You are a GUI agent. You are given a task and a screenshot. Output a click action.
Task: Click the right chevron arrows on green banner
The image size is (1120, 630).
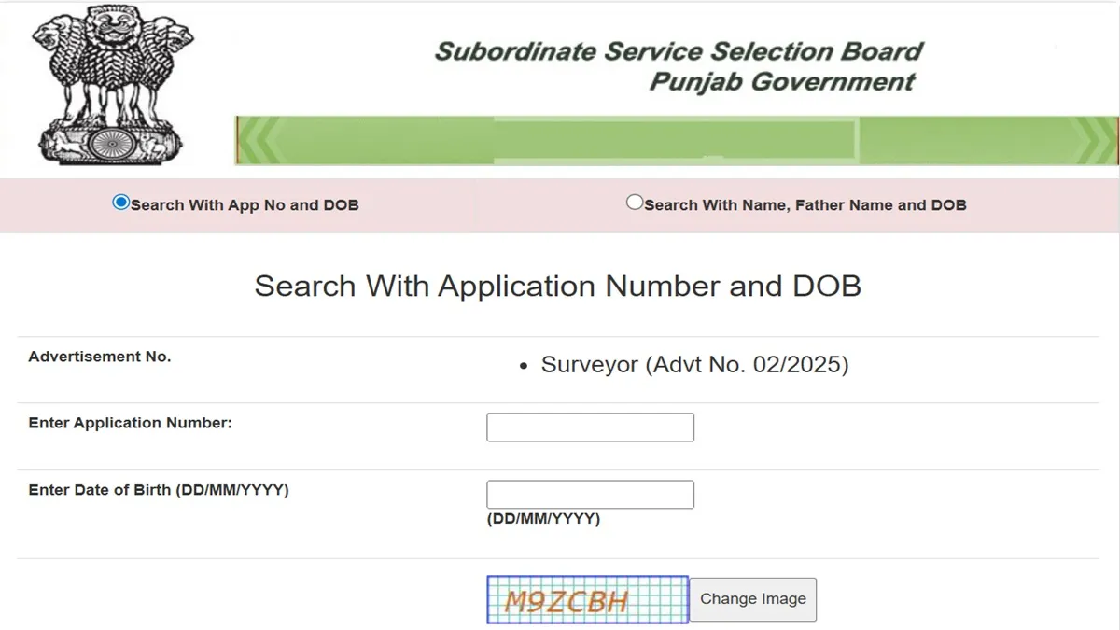(1098, 141)
